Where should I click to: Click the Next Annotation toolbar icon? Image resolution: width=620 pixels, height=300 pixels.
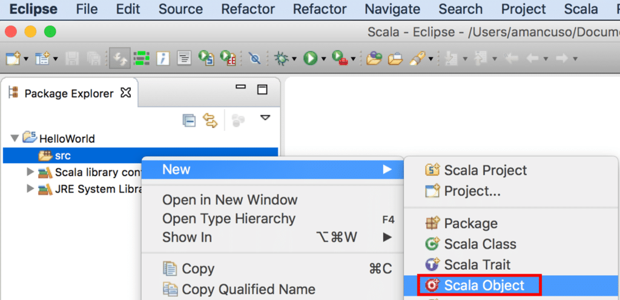tap(450, 59)
